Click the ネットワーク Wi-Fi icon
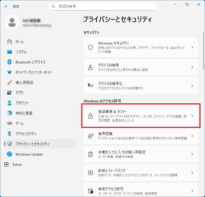Image resolution: width=205 pixels, height=197 pixels. click(x=9, y=72)
